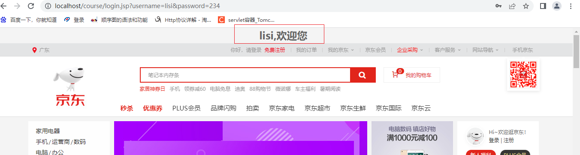The width and height of the screenshot is (580, 155).
Task: Open the 京东超市 nav item
Action: pyautogui.click(x=317, y=108)
